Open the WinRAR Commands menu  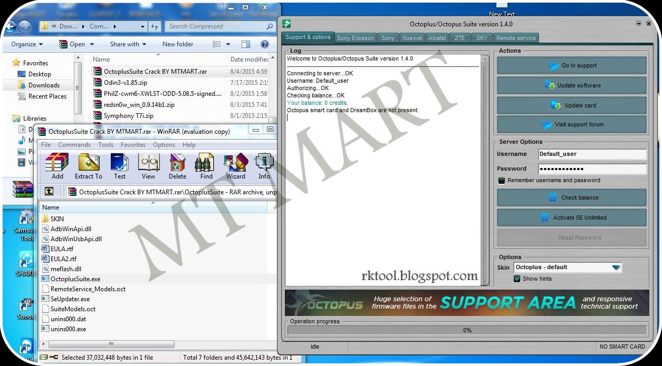click(x=74, y=145)
